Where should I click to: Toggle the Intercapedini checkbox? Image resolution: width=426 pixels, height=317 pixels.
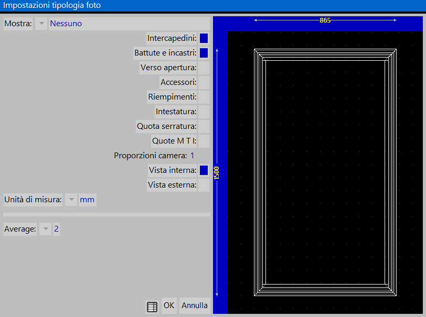pyautogui.click(x=204, y=38)
